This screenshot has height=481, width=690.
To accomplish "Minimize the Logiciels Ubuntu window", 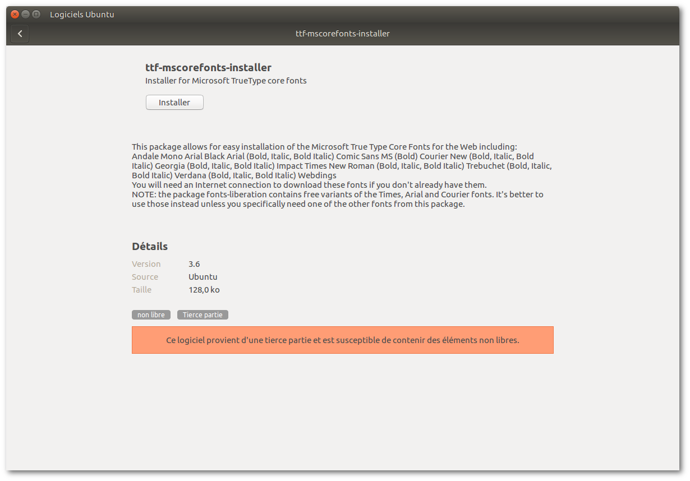I will click(x=25, y=14).
